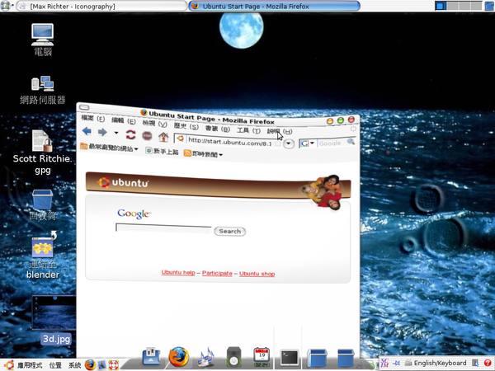Switch to the Max Richter - Iconography taskbar window
Viewport: 495px width, 371px height.
101,6
